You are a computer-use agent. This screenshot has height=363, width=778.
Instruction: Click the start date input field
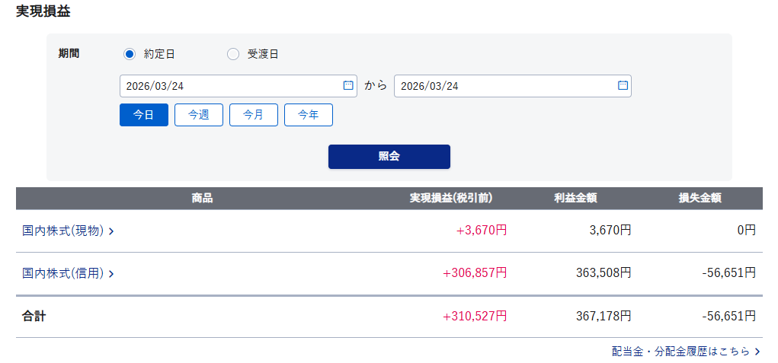(229, 86)
